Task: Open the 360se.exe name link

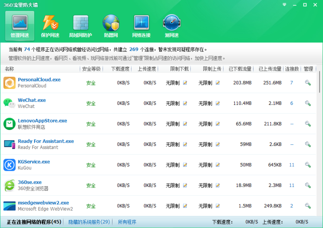Action: pyautogui.click(x=30, y=182)
